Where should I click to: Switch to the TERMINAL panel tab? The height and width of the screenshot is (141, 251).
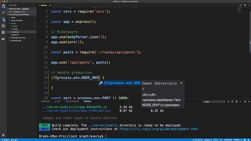(x=87, y=101)
